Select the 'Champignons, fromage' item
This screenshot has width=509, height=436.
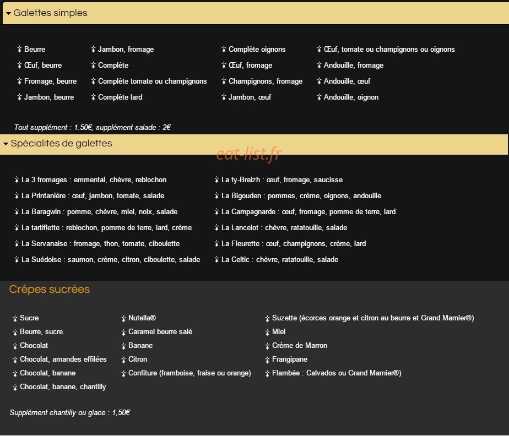(x=266, y=81)
